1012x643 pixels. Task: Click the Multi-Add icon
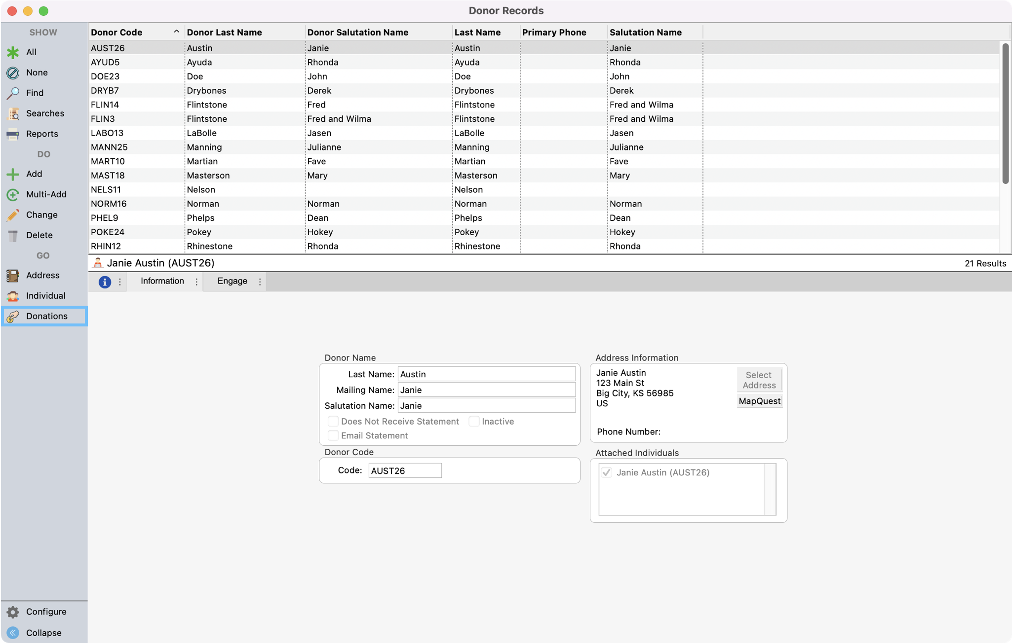[x=13, y=195]
